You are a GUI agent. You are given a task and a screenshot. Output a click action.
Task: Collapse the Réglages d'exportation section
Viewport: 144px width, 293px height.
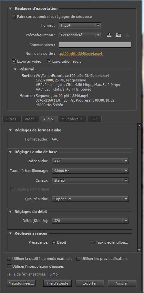(x=10, y=8)
